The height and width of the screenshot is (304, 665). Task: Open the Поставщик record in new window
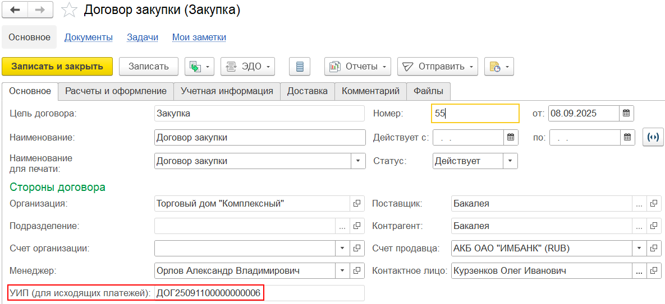(x=654, y=204)
